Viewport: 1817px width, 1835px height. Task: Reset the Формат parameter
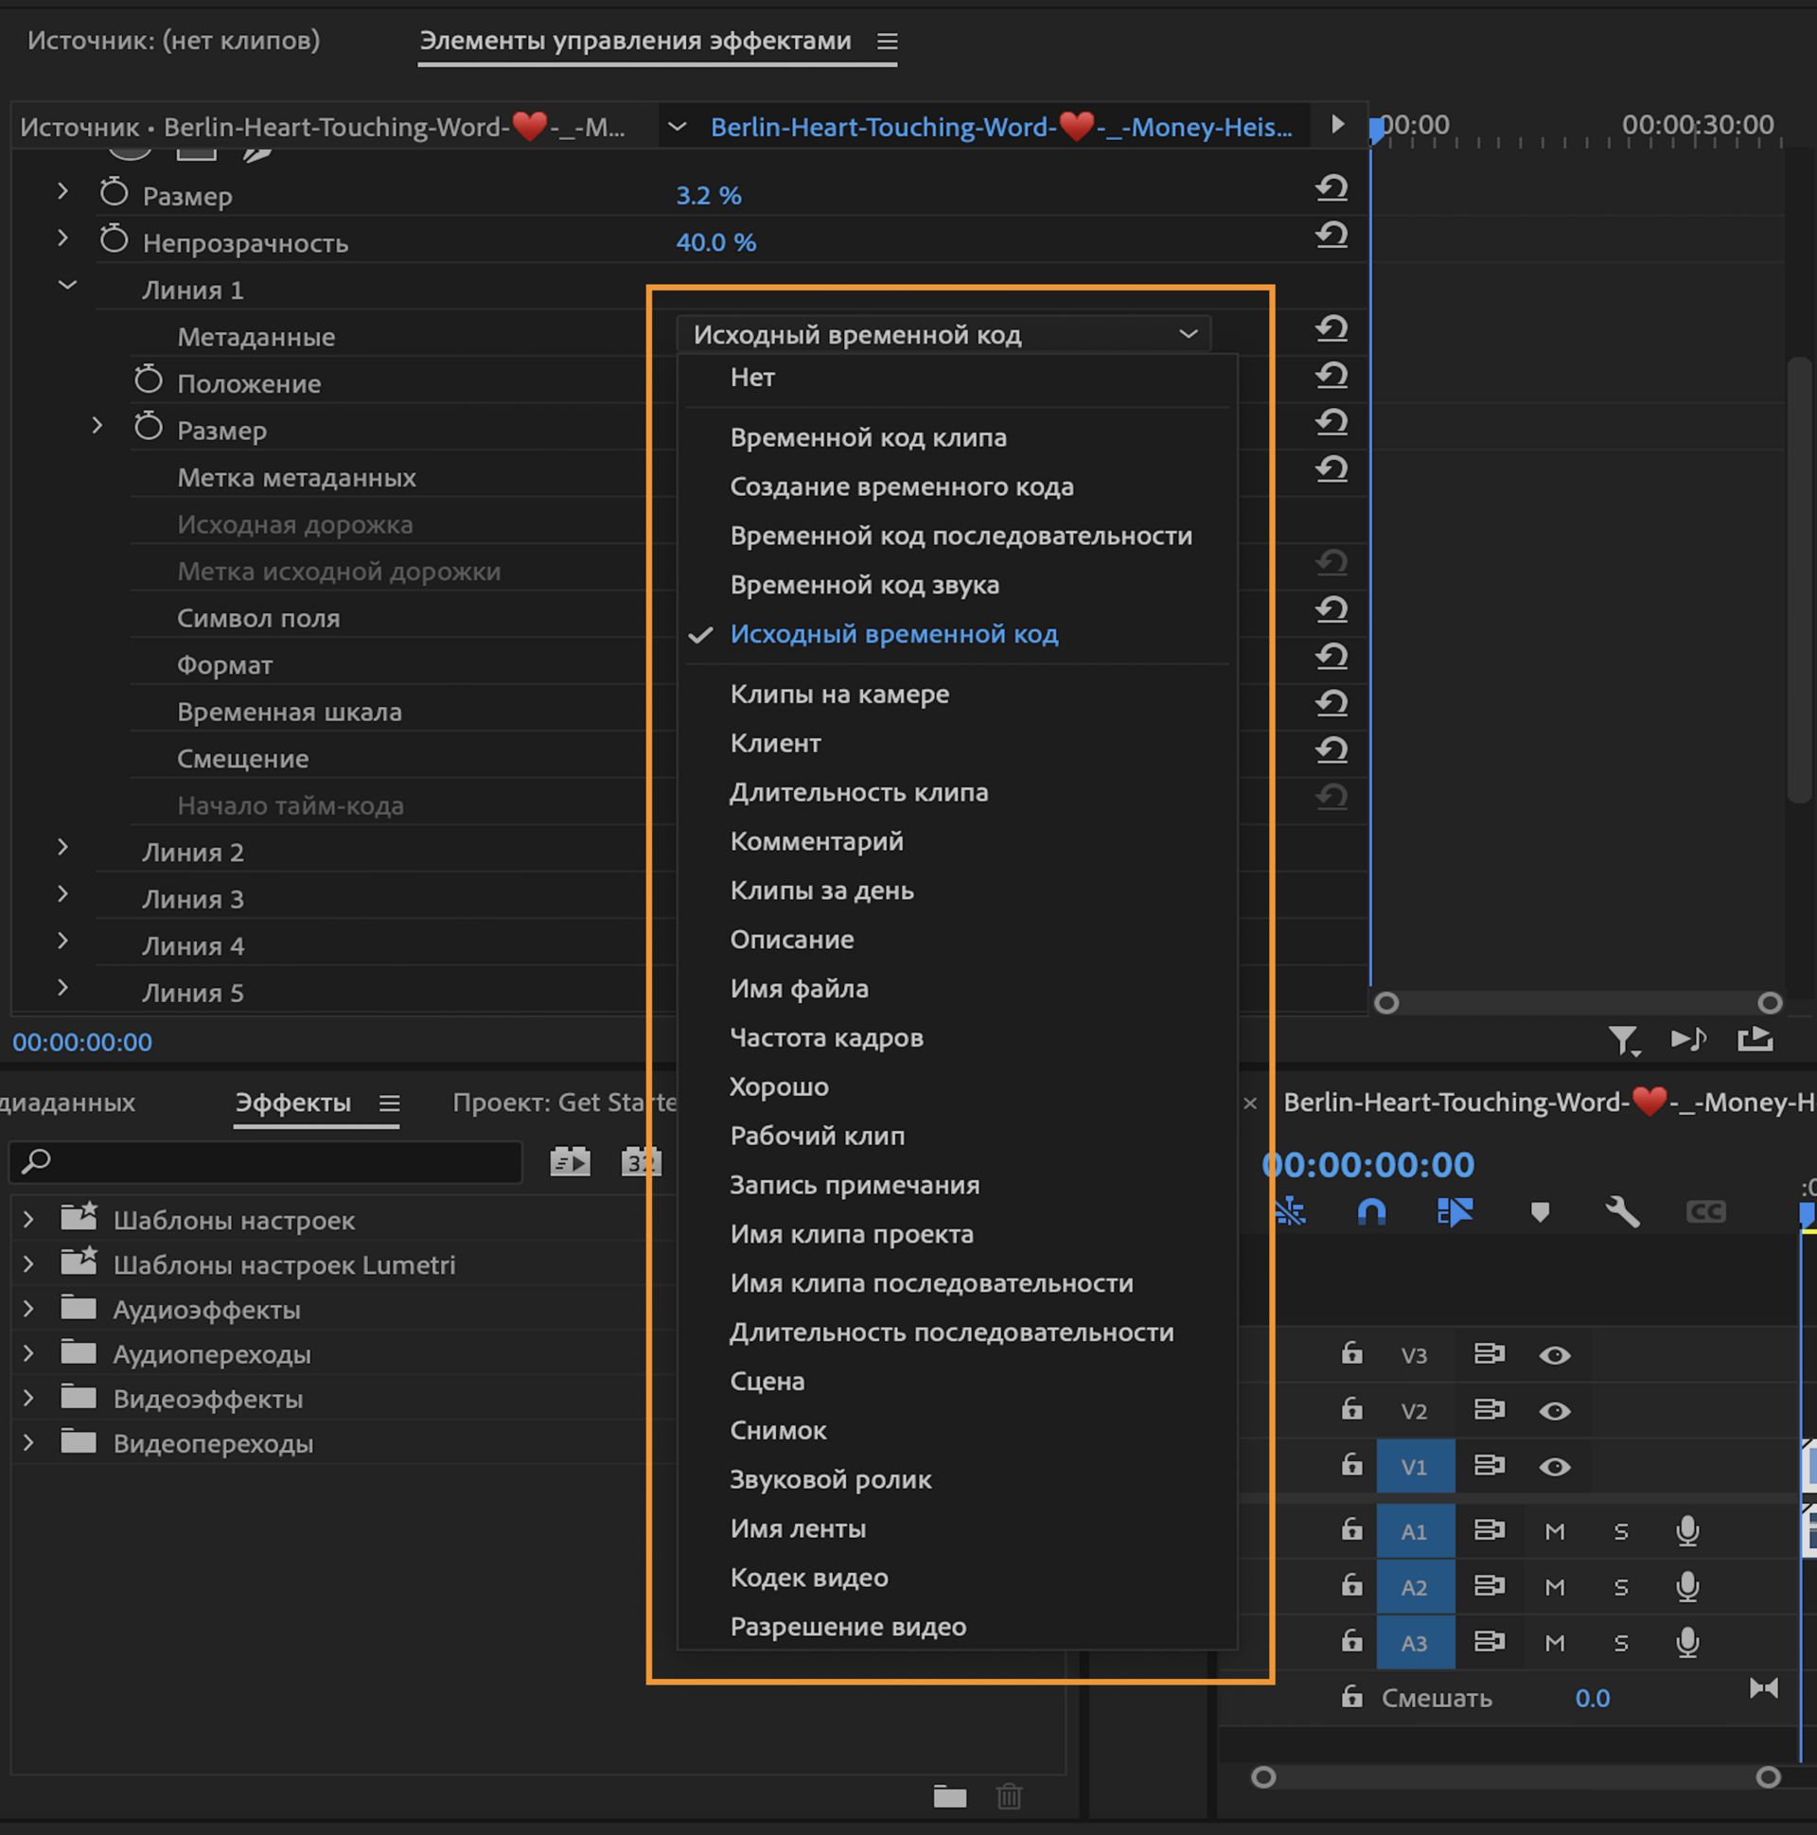pyautogui.click(x=1332, y=657)
